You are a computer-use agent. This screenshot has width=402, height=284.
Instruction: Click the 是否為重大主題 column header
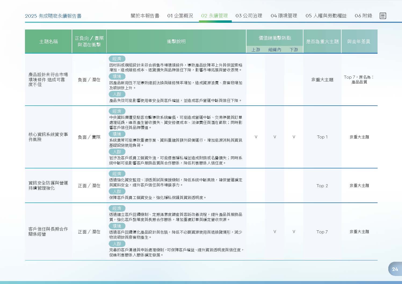pyautogui.click(x=322, y=42)
